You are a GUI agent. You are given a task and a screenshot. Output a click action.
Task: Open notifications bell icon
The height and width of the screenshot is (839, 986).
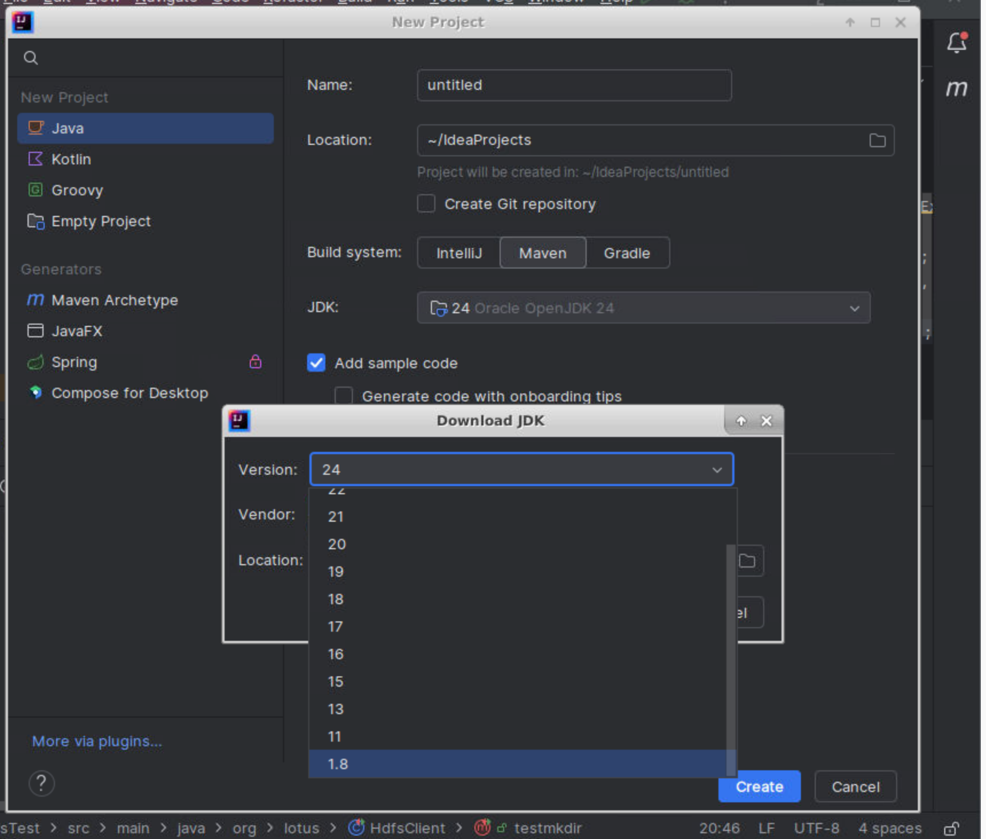[957, 42]
